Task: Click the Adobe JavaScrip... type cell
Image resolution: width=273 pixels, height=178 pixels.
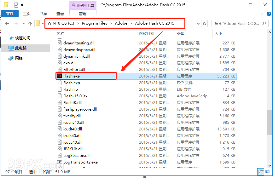Action: [x=194, y=96]
